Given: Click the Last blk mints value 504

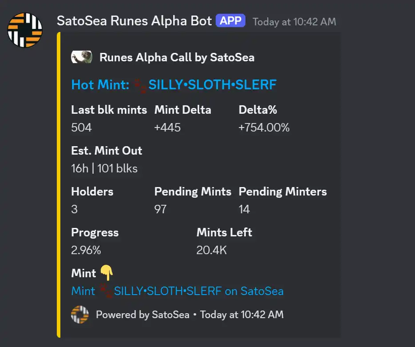Looking at the screenshot, I should tap(81, 128).
